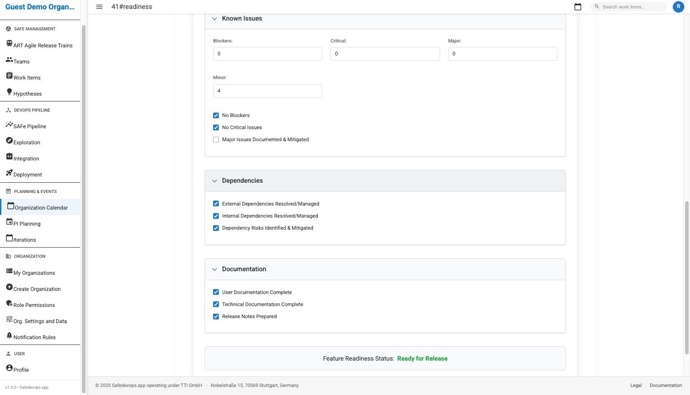Image resolution: width=690 pixels, height=395 pixels.
Task: Open the calendar icon in top bar
Action: click(578, 7)
